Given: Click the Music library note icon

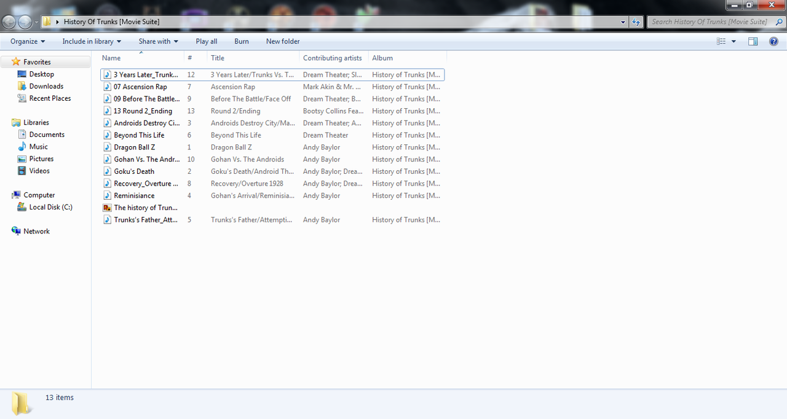Looking at the screenshot, I should point(22,147).
